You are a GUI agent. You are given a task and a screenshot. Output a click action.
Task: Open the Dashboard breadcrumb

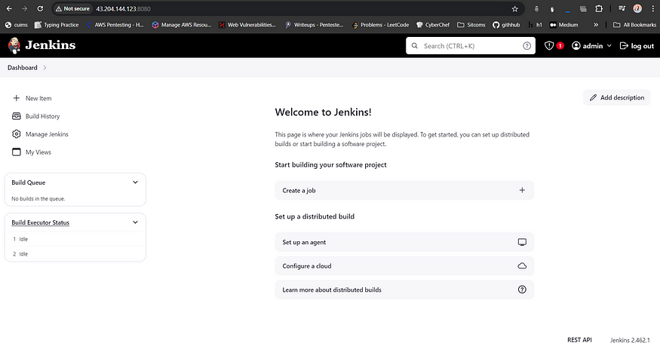[x=23, y=68]
